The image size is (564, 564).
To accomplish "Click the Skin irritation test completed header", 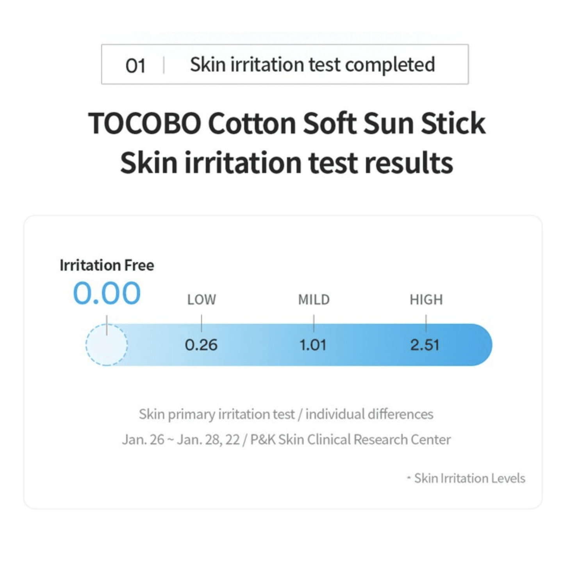I will 312,64.
